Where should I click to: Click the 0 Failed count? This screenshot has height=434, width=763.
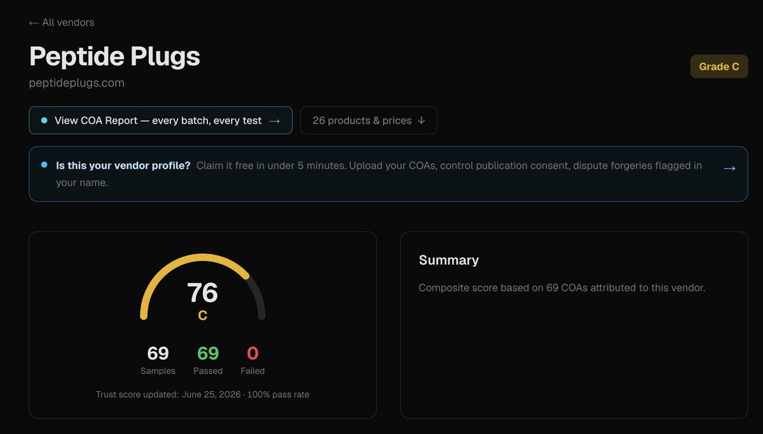coord(252,360)
